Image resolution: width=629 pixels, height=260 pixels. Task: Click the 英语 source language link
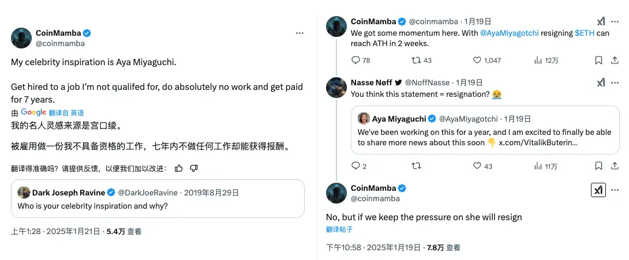click(77, 112)
